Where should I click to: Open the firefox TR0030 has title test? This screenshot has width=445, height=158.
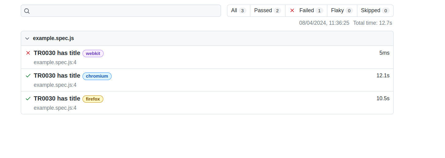(57, 98)
